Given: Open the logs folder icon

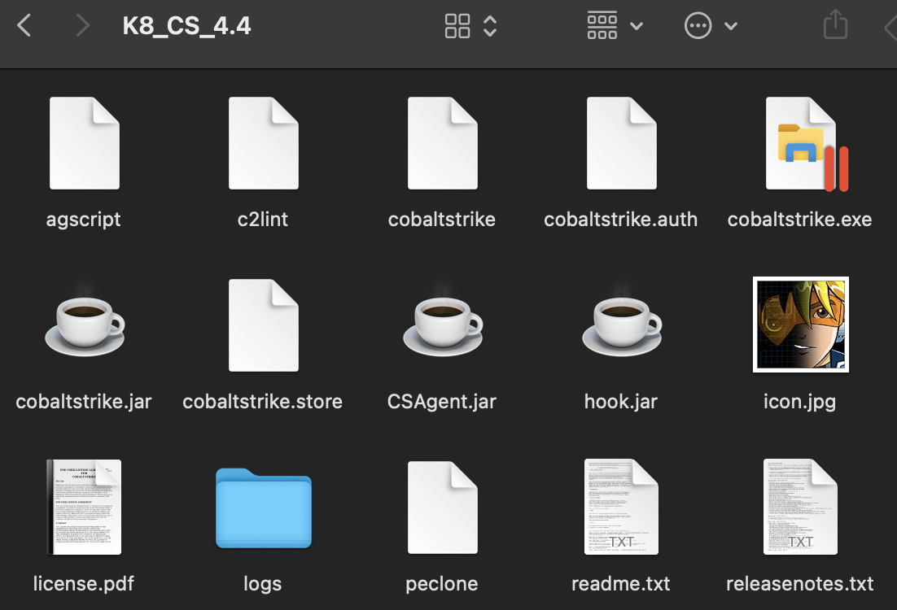Looking at the screenshot, I should pyautogui.click(x=263, y=508).
